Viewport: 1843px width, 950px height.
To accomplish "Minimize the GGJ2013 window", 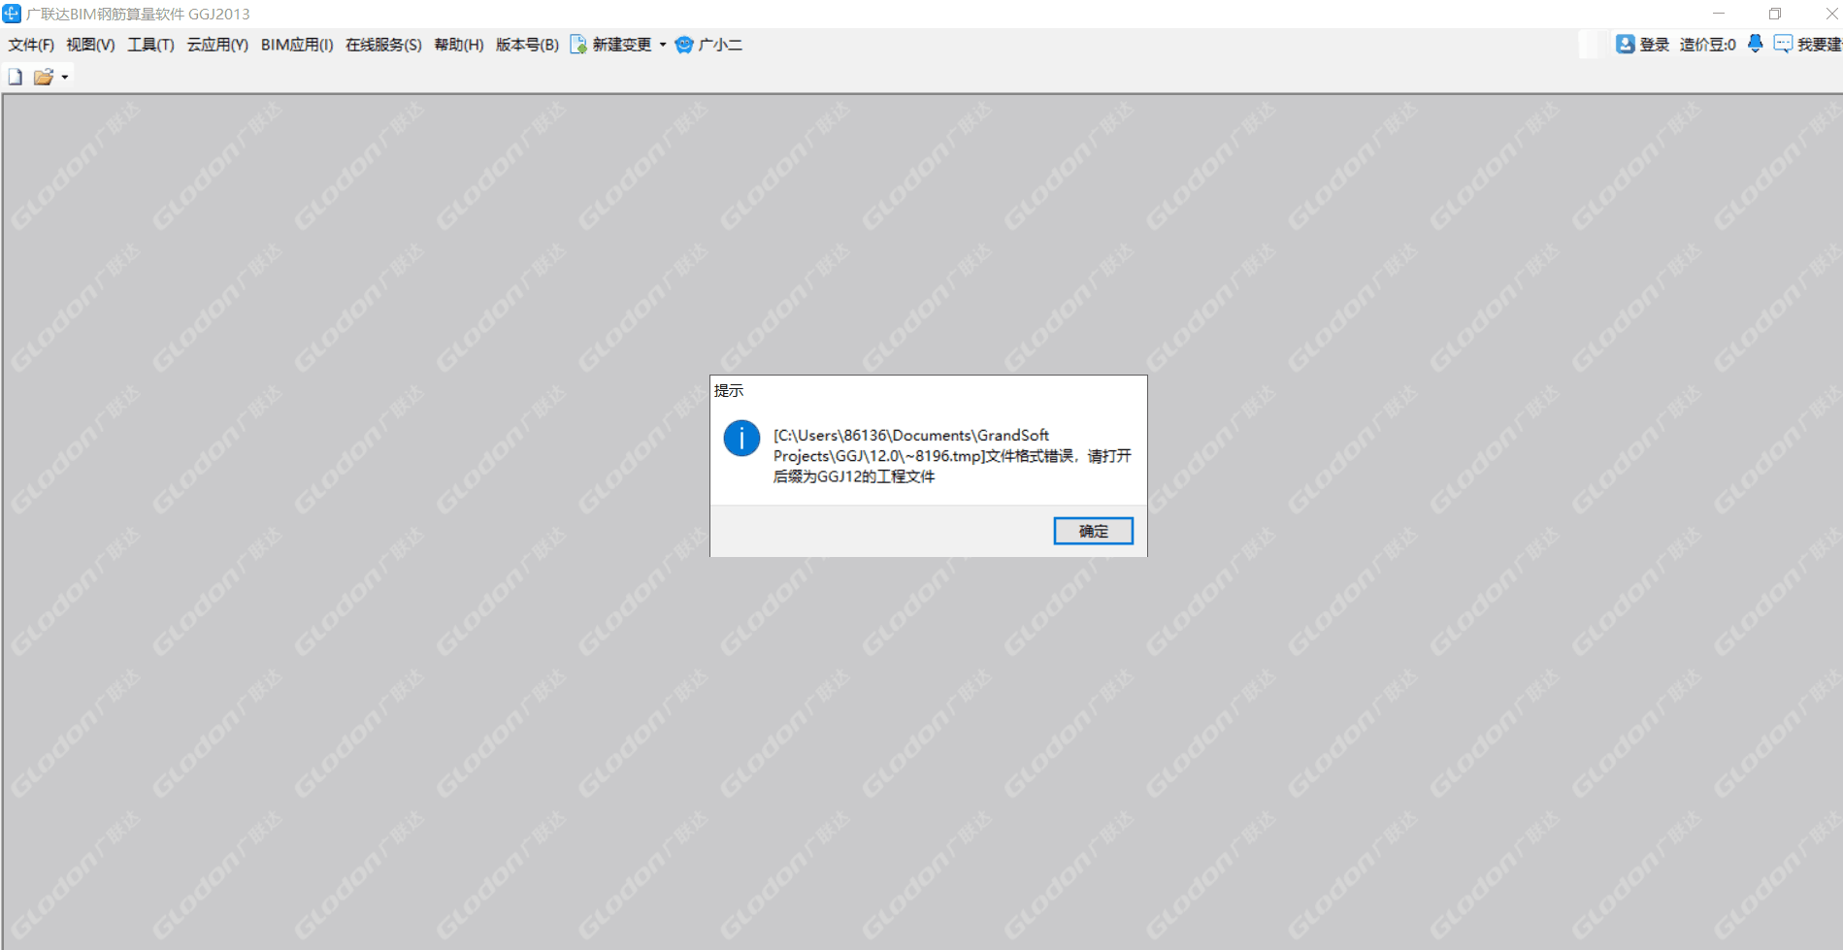I will point(1719,14).
